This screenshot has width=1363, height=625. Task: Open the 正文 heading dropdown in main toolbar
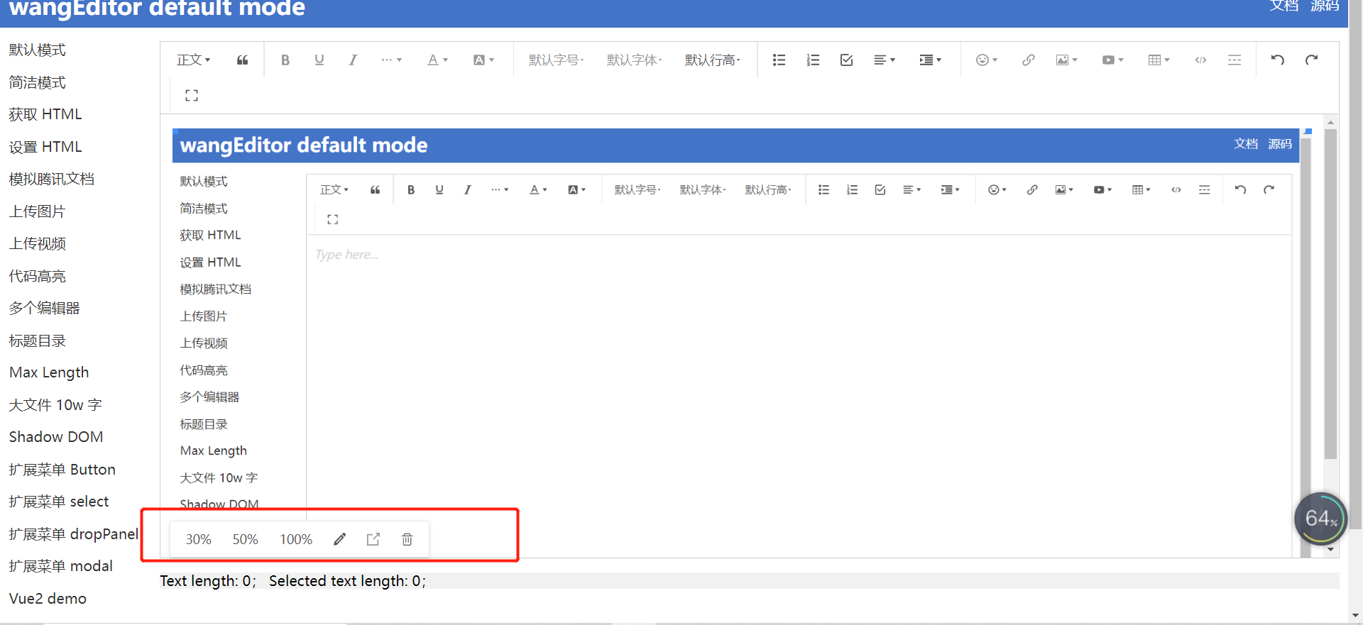[x=193, y=60]
